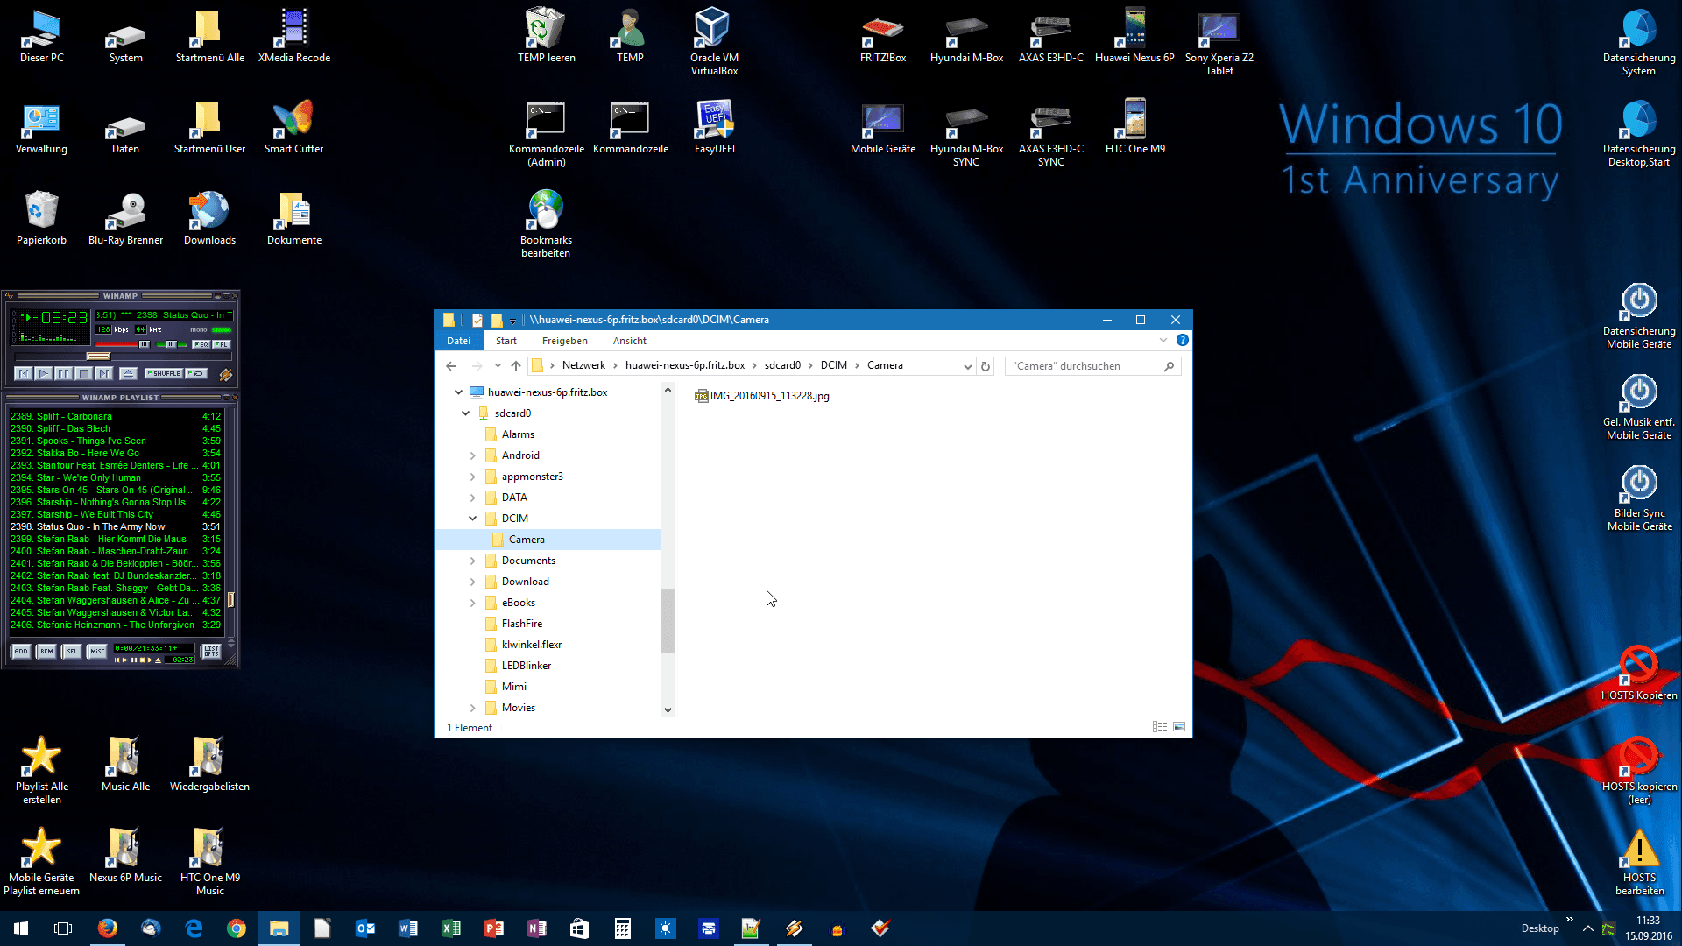The image size is (1682, 946).
Task: Refresh the Camera folder view
Action: (986, 366)
